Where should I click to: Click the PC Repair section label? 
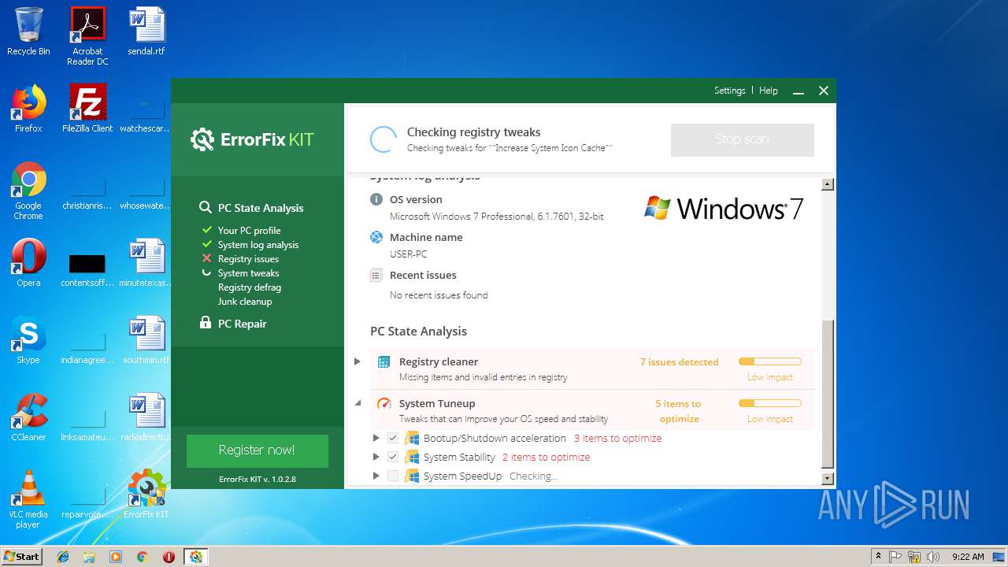(x=242, y=324)
